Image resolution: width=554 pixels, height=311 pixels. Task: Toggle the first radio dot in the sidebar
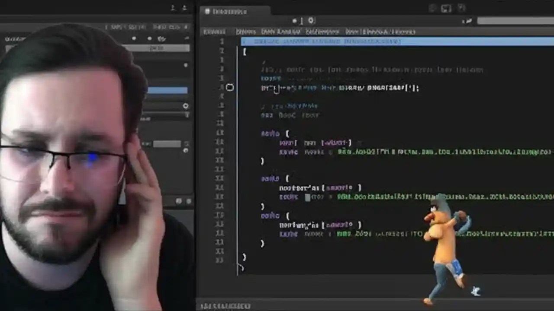coord(134,38)
